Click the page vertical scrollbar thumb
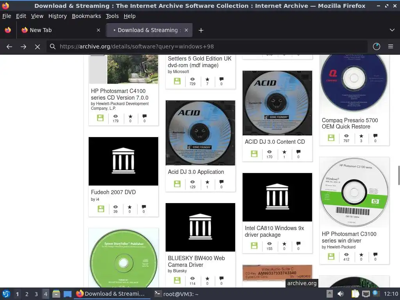400x300 pixels. click(x=399, y=175)
